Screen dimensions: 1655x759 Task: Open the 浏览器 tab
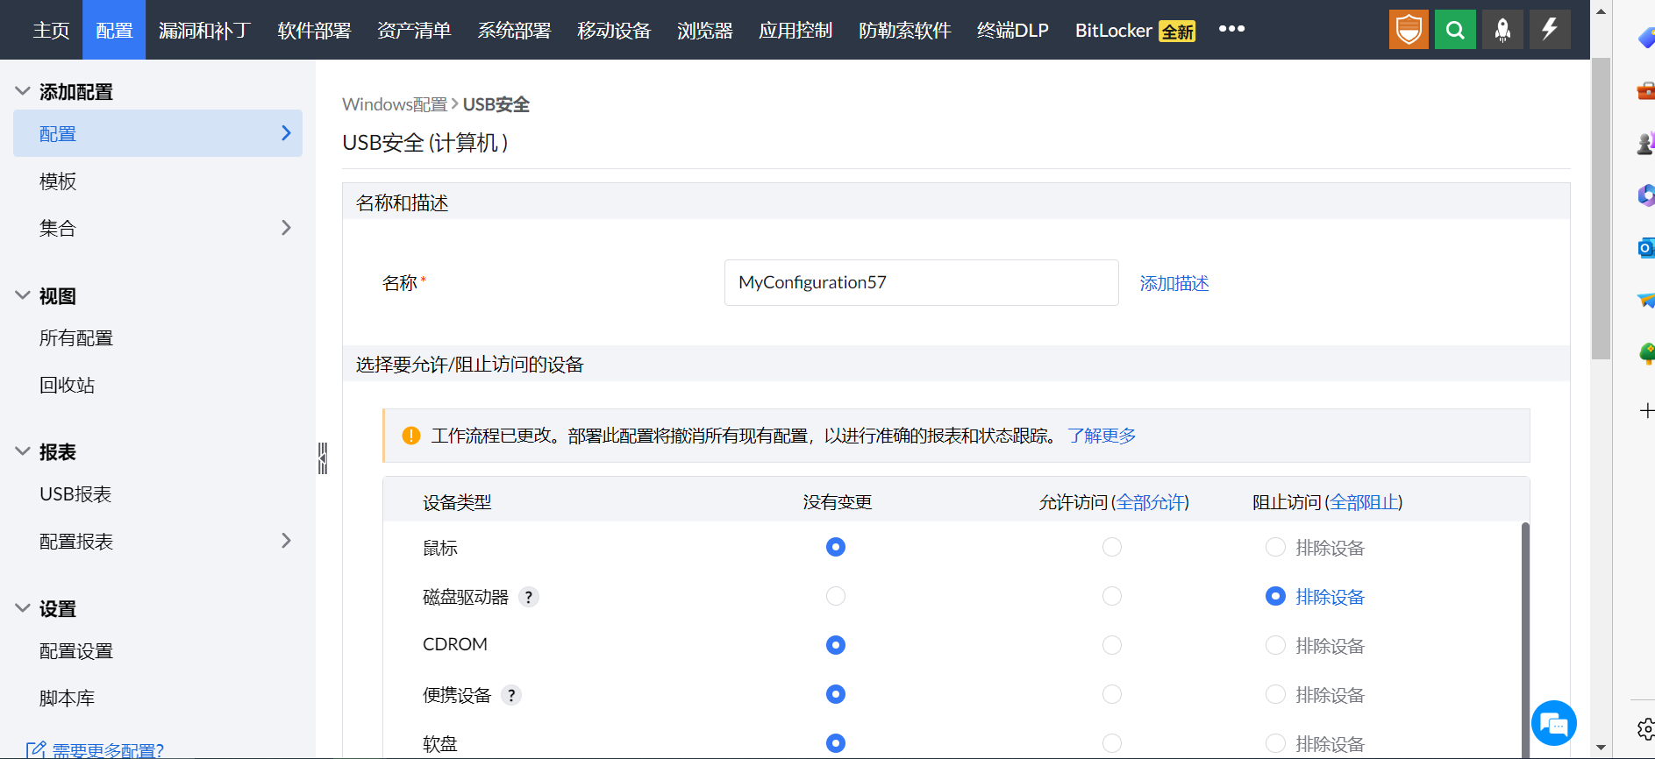tap(704, 30)
